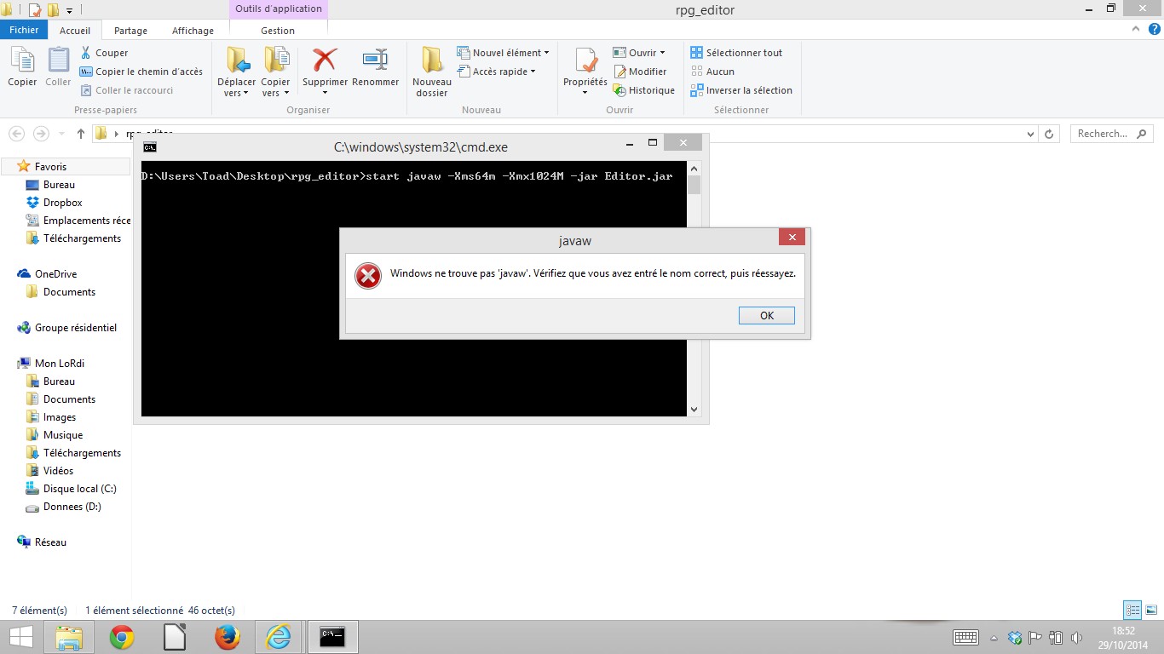The image size is (1164, 654).
Task: Open the Déplacer vers folder icon
Action: coord(237,60)
